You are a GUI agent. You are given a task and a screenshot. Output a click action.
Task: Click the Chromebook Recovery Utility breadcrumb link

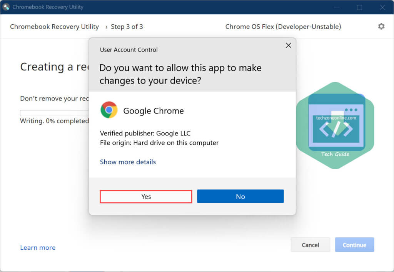pos(54,27)
